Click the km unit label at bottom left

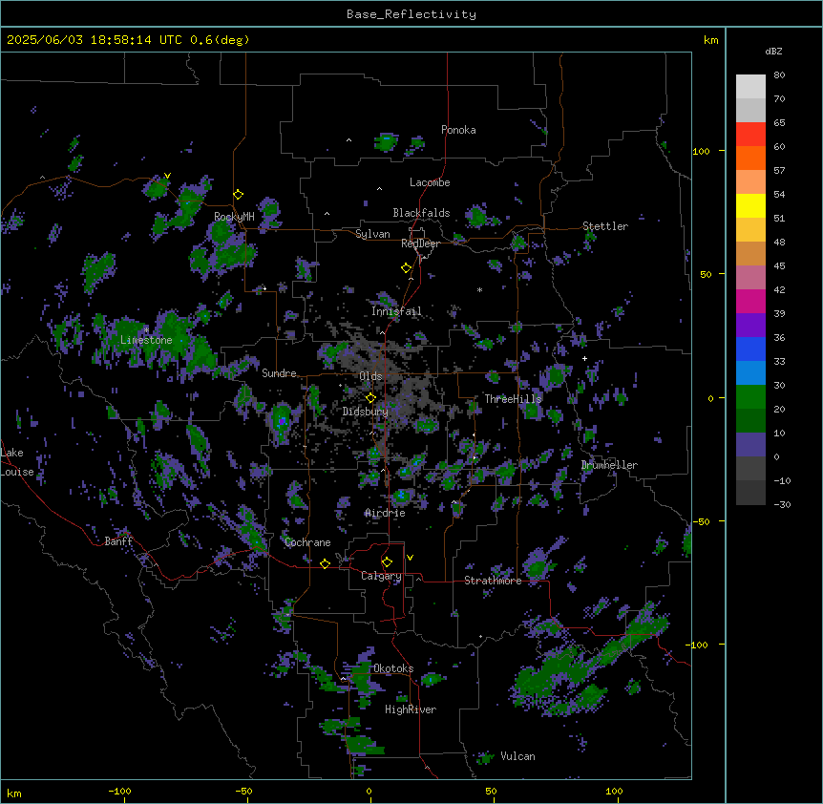point(14,793)
